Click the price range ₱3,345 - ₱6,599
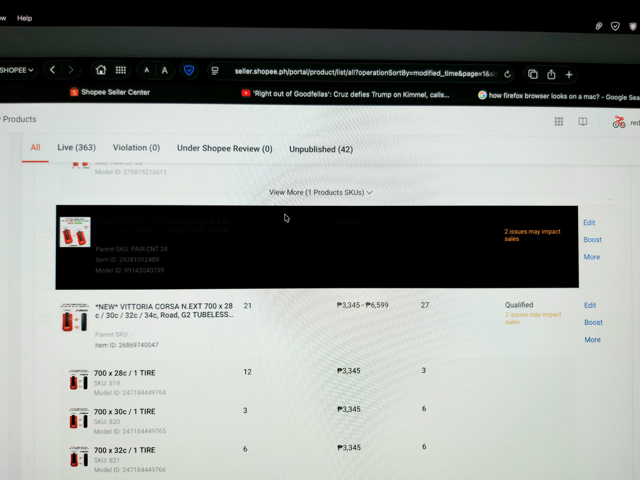640x480 pixels. coord(362,305)
